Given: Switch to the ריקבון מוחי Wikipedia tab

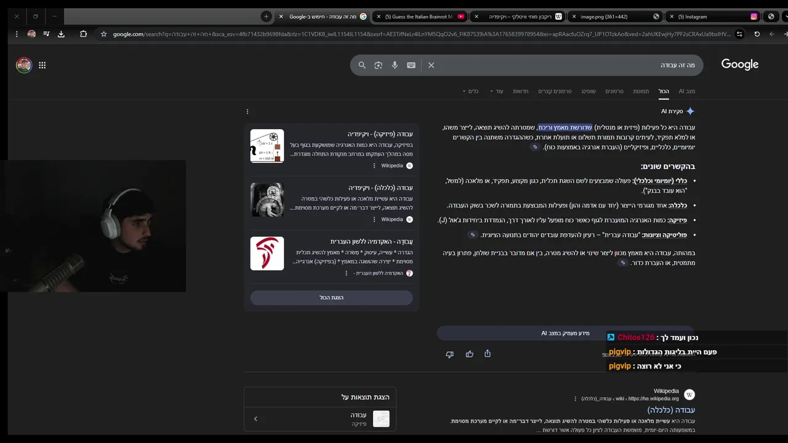Looking at the screenshot, I should pos(517,17).
